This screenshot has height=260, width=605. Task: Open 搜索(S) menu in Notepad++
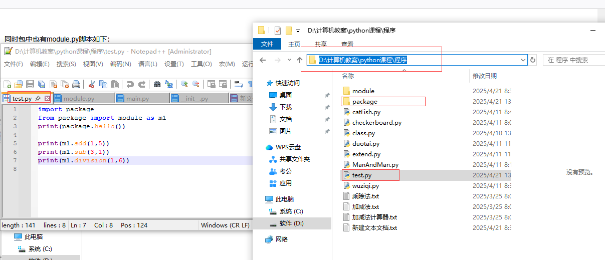click(x=66, y=64)
